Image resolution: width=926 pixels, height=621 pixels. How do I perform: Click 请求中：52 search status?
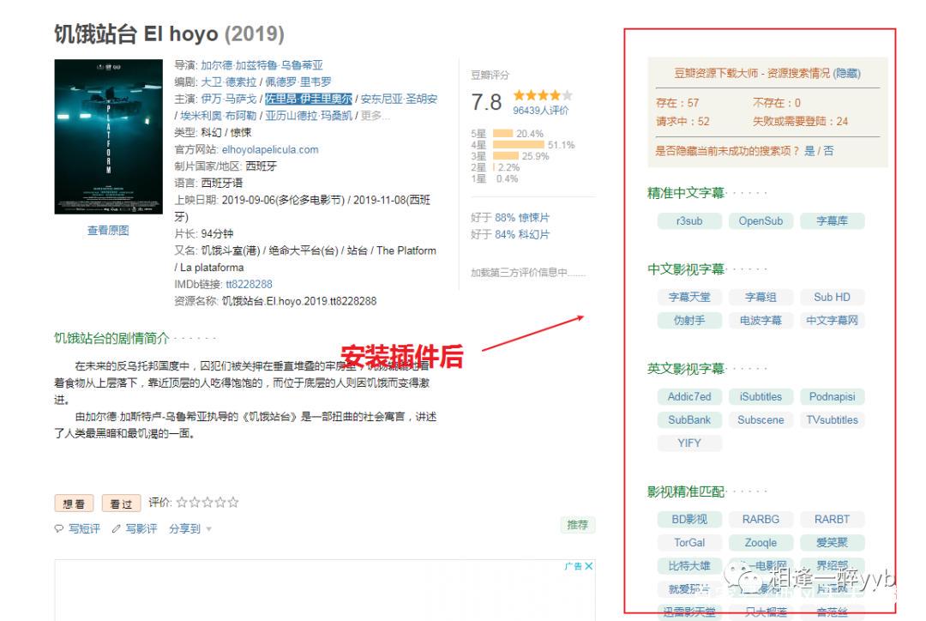click(682, 121)
